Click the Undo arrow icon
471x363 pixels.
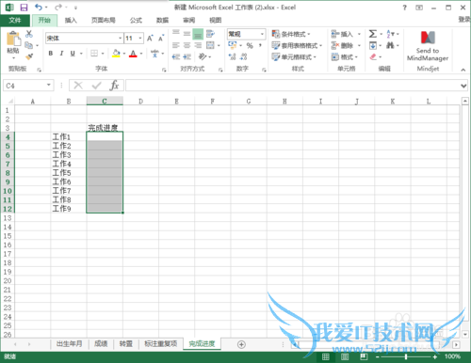(39, 8)
